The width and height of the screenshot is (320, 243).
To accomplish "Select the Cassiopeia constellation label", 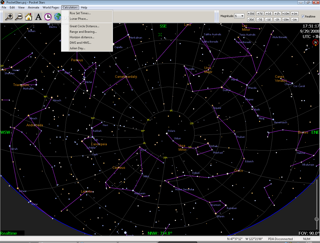I will 99,144.
